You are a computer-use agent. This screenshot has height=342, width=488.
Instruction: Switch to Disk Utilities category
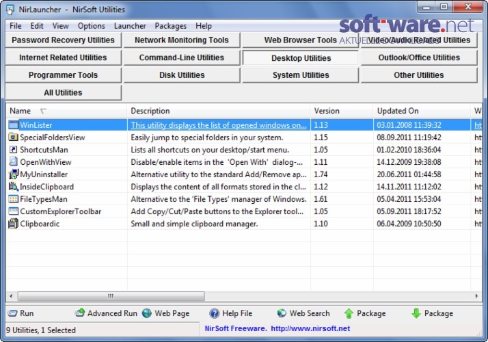pyautogui.click(x=182, y=75)
